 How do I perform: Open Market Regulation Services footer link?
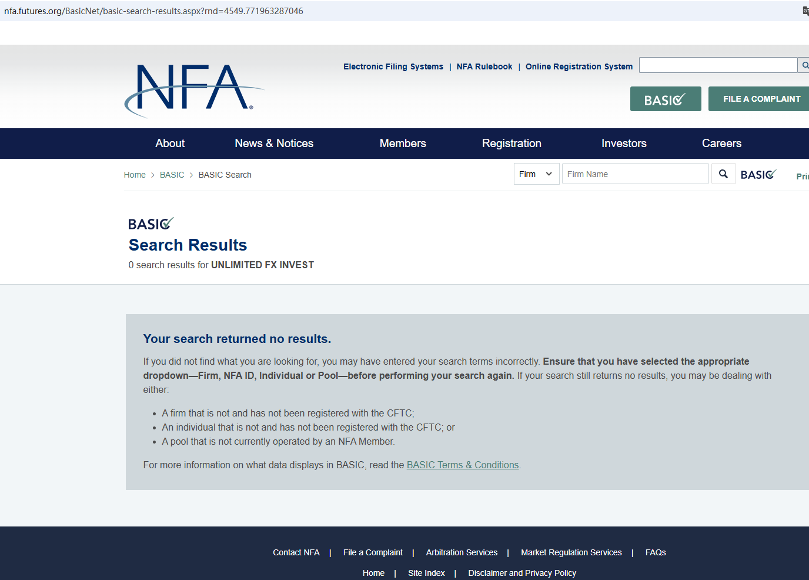tap(571, 552)
